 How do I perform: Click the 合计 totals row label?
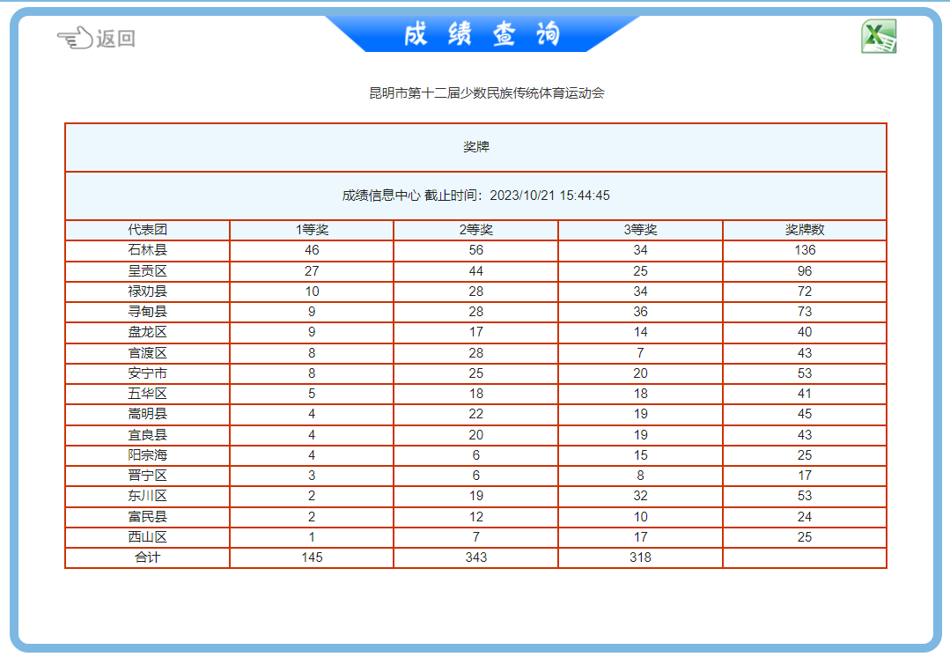(x=147, y=557)
